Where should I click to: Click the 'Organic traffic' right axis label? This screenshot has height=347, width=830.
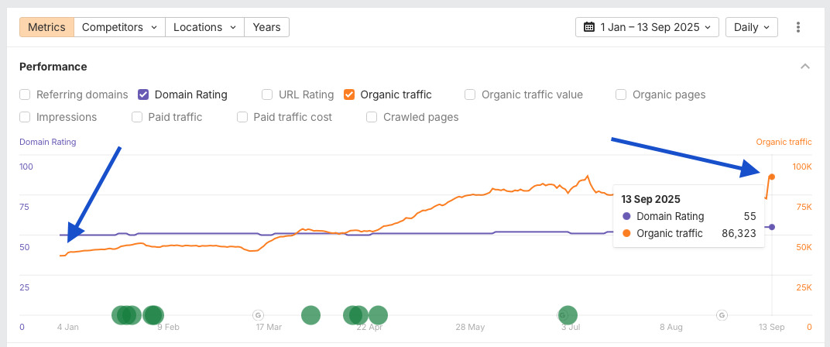(x=784, y=142)
